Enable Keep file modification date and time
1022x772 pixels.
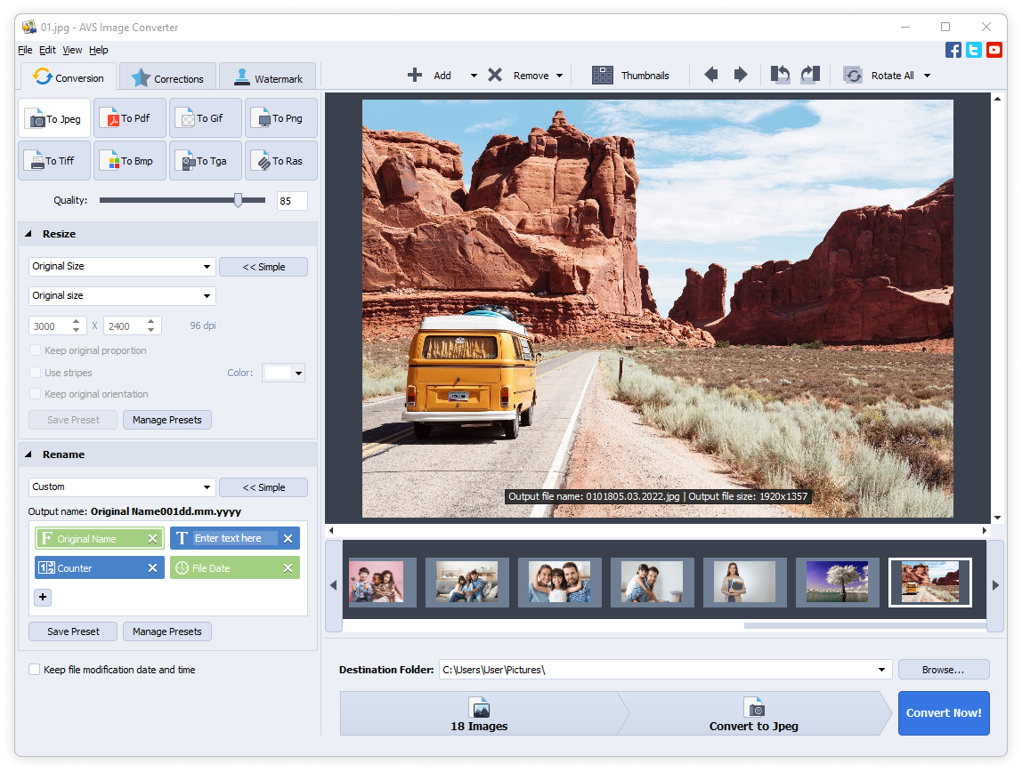[35, 669]
